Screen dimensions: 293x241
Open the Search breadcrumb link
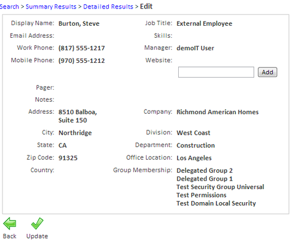point(9,7)
